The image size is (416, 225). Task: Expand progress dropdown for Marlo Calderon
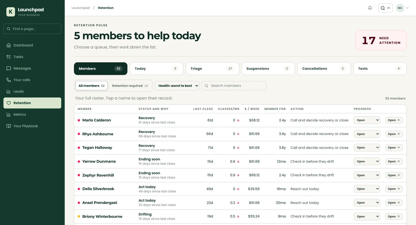coord(367,120)
